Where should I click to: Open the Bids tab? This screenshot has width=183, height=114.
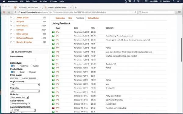(x=70, y=18)
